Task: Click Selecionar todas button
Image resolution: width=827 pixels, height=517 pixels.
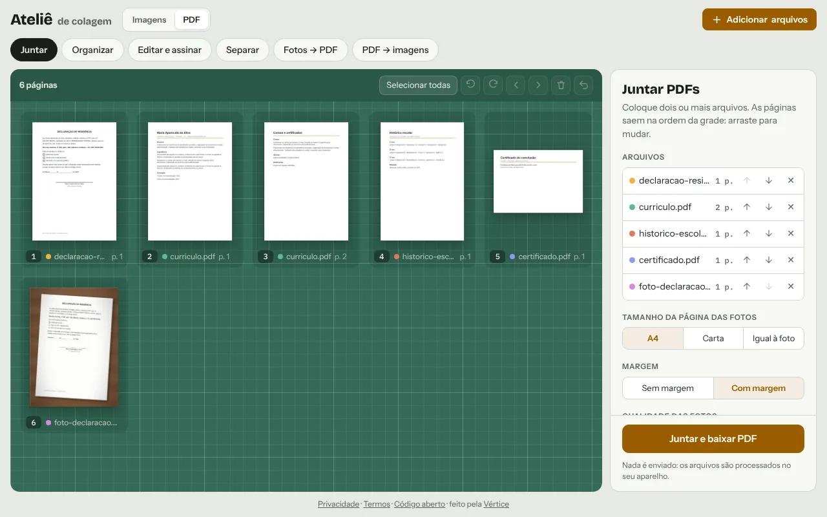Action: [418, 85]
